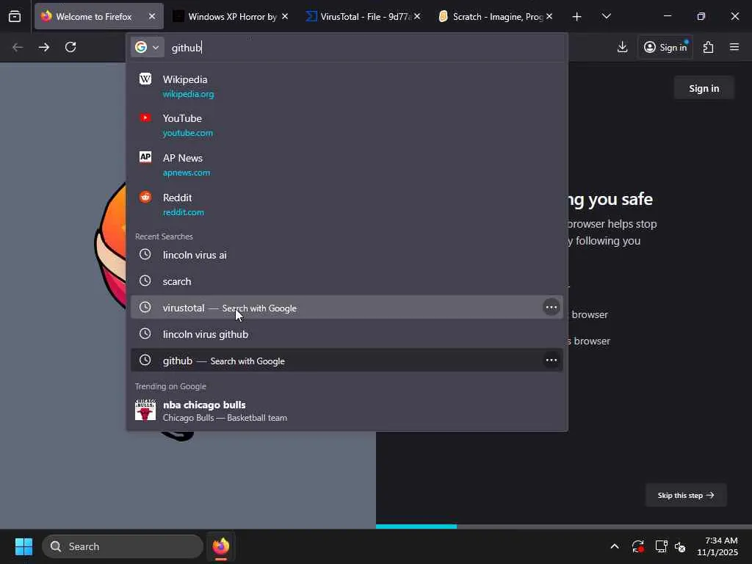Viewport: 752px width, 564px height.
Task: Open the Windows Start menu
Action: 23,546
